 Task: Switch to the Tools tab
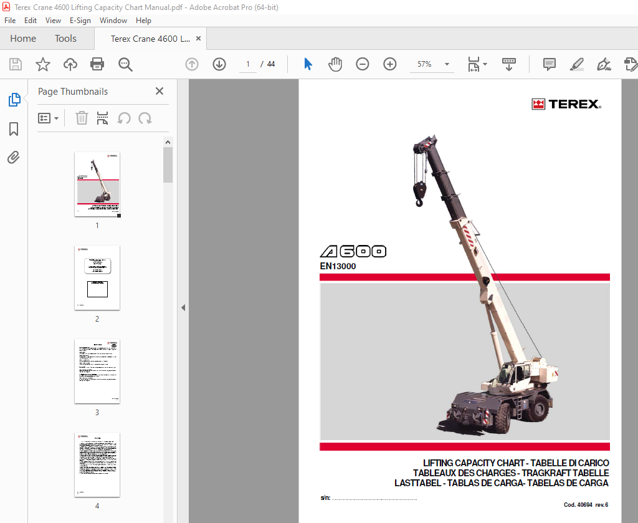point(65,39)
